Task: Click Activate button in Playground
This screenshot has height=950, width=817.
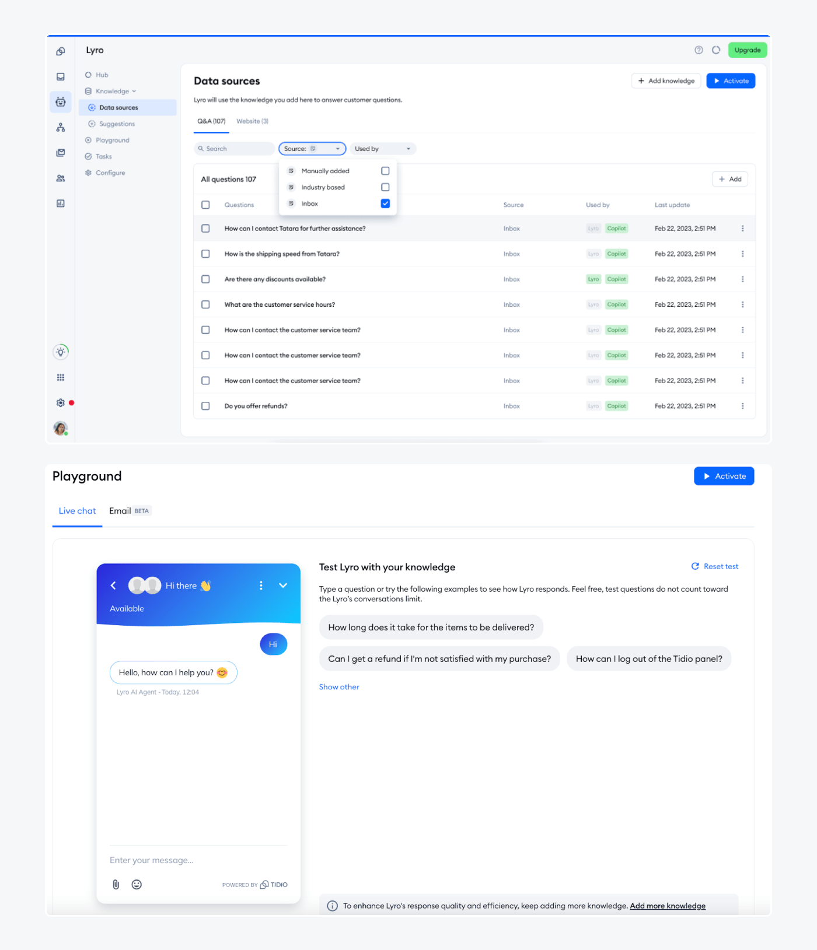Action: click(x=724, y=476)
